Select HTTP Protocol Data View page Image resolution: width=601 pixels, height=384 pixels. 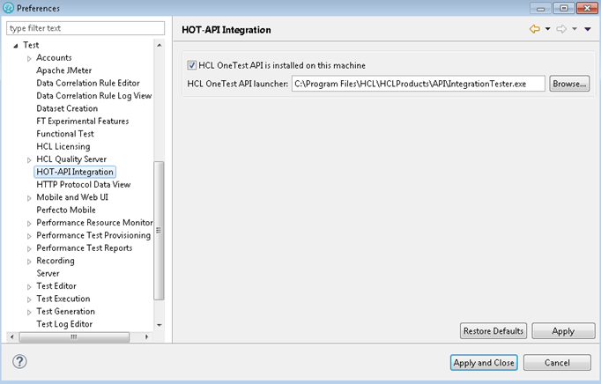83,185
